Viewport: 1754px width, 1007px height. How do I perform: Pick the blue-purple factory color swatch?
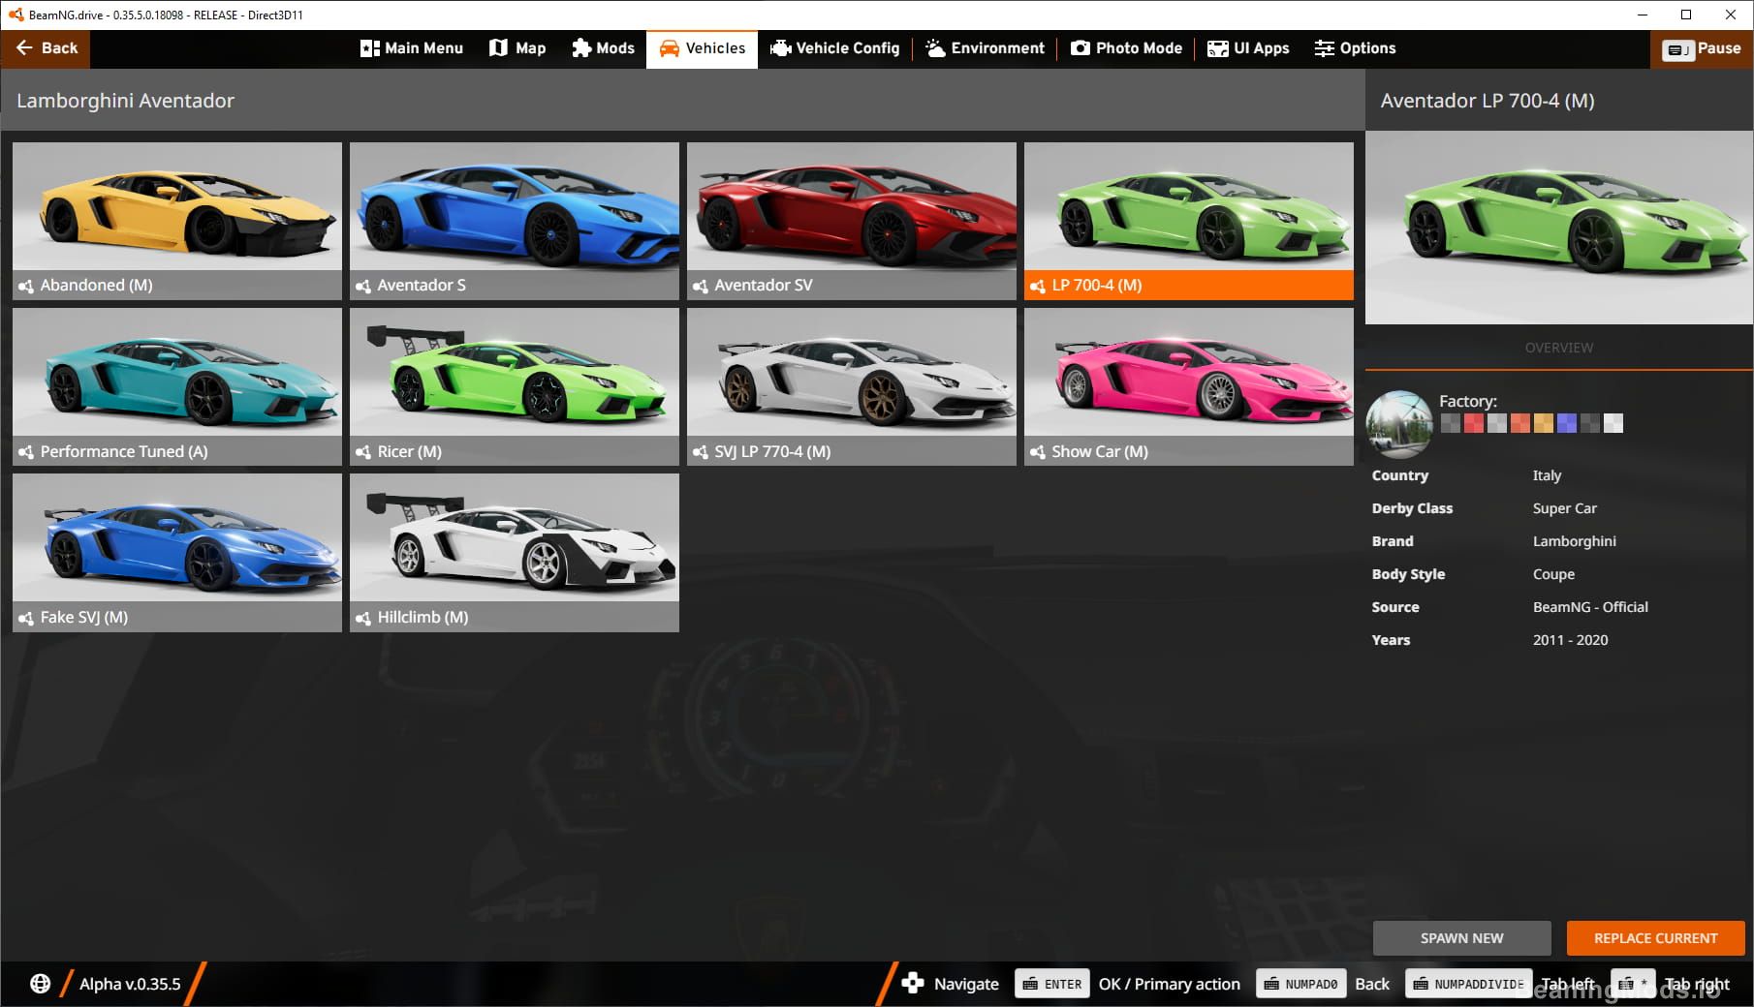1566,423
